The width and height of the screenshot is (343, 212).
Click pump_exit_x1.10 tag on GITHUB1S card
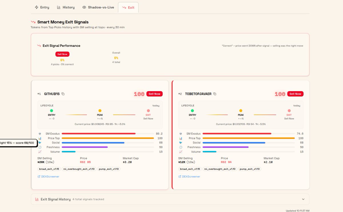point(109,169)
